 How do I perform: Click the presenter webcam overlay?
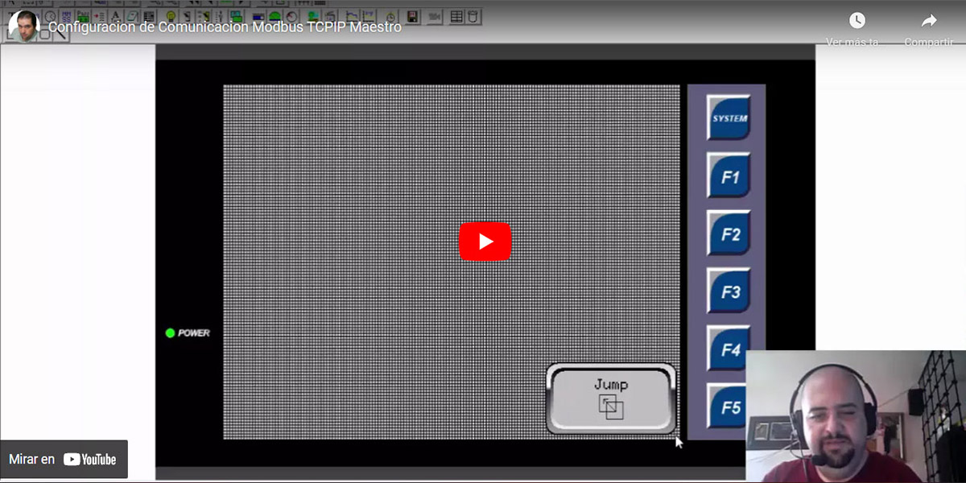(855, 416)
